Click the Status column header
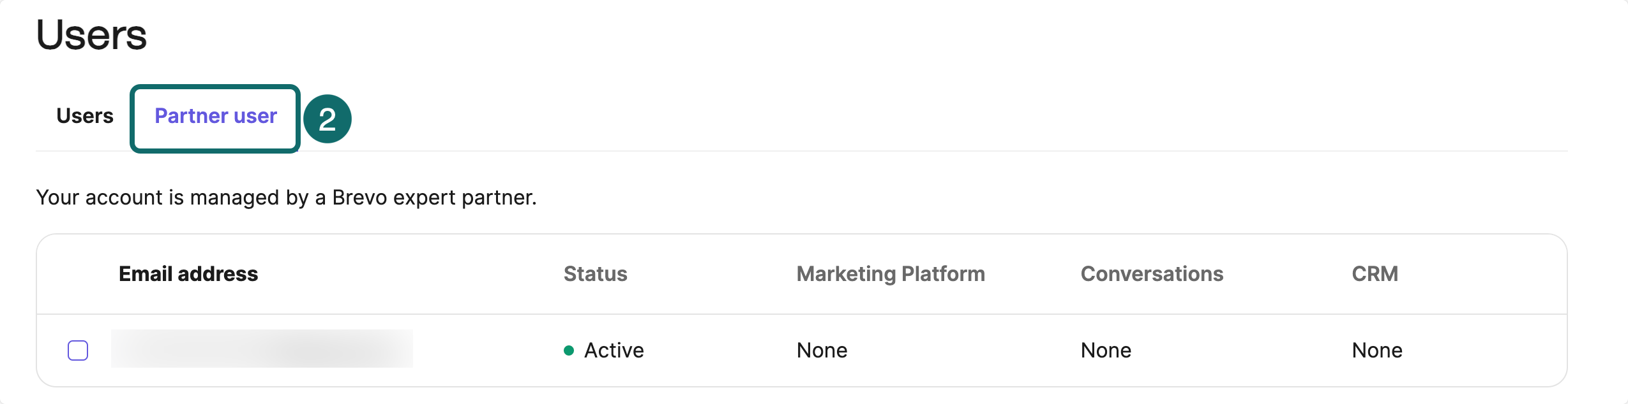The image size is (1628, 404). pyautogui.click(x=596, y=274)
